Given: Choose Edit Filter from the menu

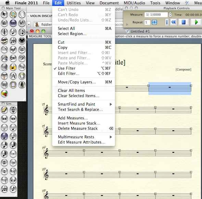Looking at the screenshot, I should click(84, 74).
